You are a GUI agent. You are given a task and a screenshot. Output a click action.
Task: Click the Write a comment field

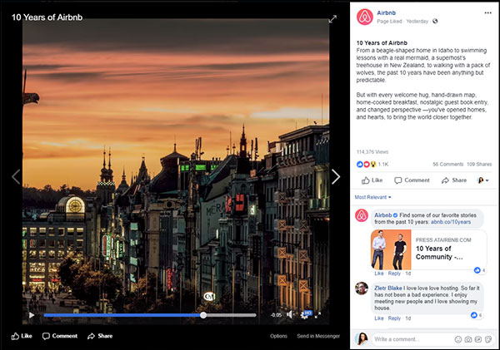(x=413, y=339)
